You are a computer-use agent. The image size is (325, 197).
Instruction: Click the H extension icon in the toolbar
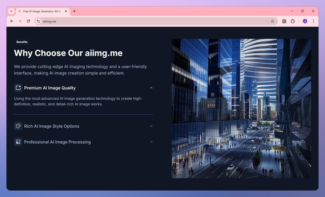pos(284,21)
